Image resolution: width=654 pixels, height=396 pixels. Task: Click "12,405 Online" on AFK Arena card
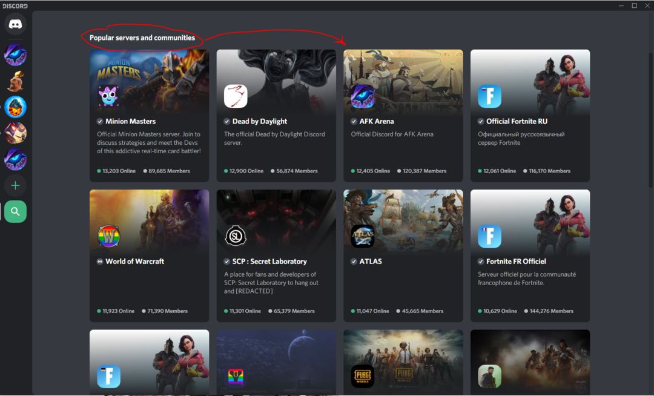pos(373,171)
